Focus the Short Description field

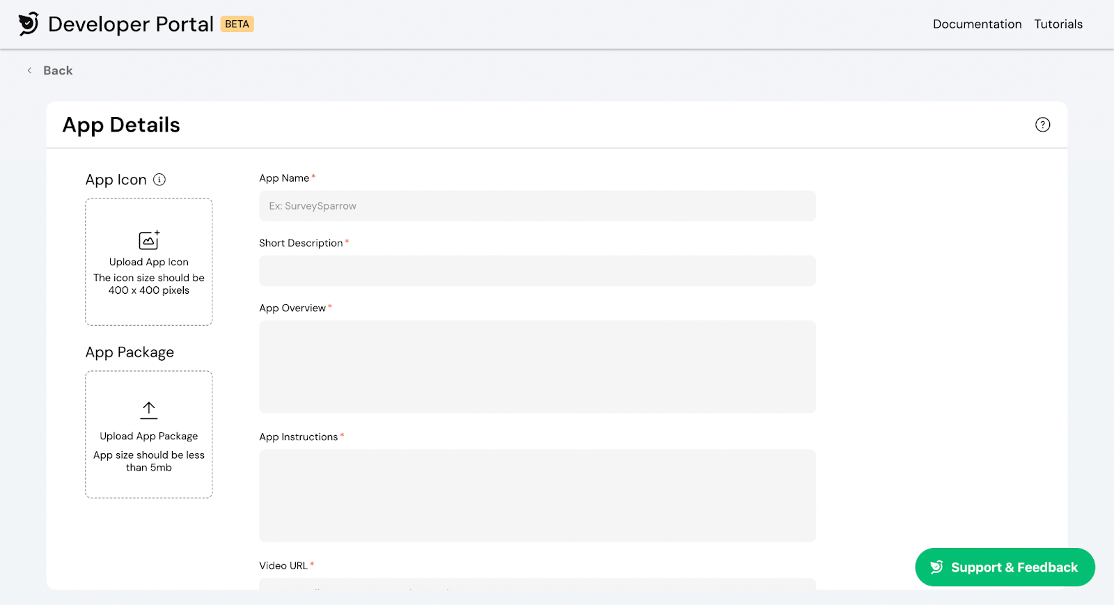pos(538,271)
